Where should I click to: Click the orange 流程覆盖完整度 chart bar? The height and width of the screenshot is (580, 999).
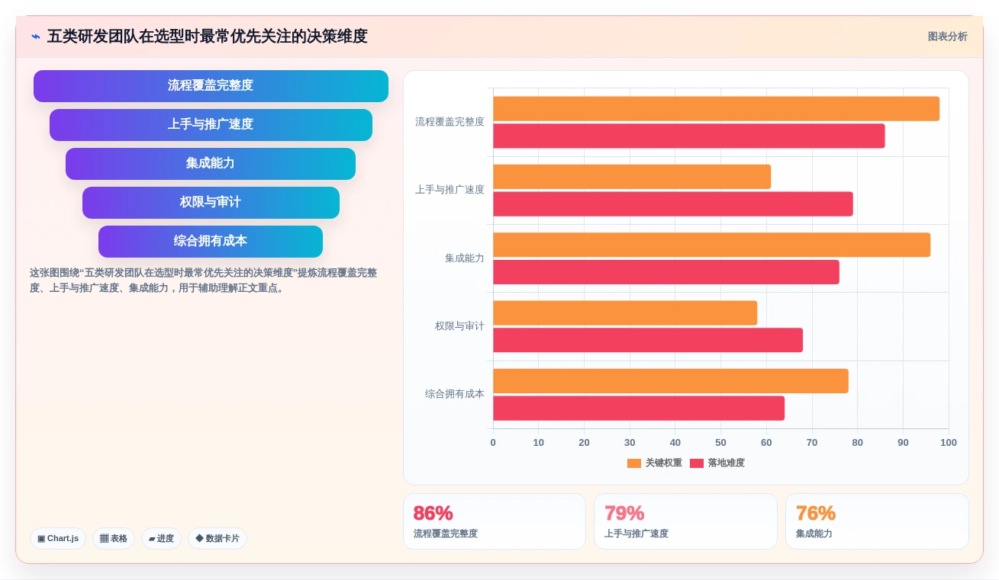pyautogui.click(x=716, y=108)
